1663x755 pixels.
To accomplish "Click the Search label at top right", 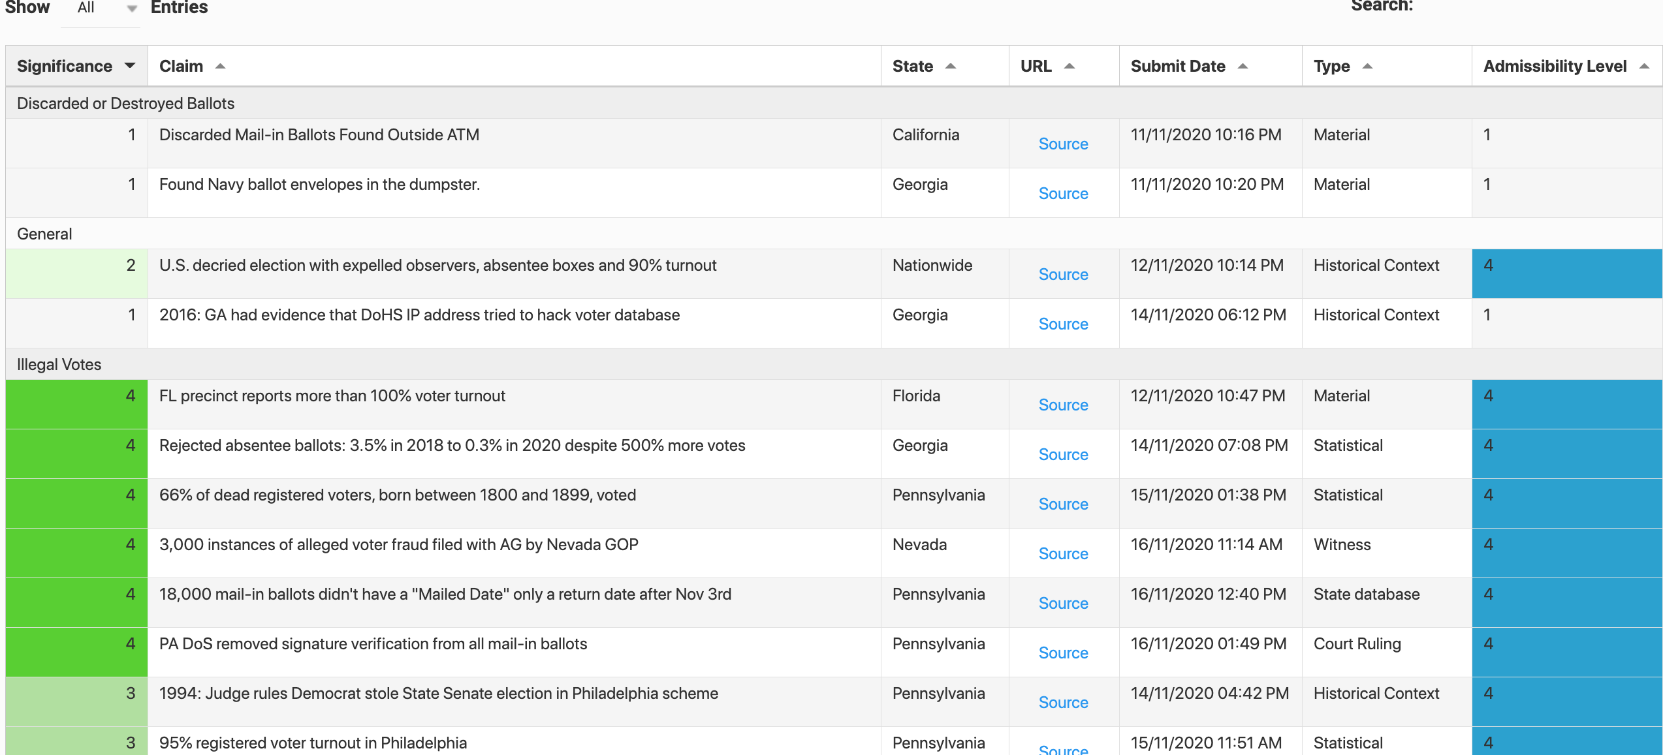I will pos(1382,7).
